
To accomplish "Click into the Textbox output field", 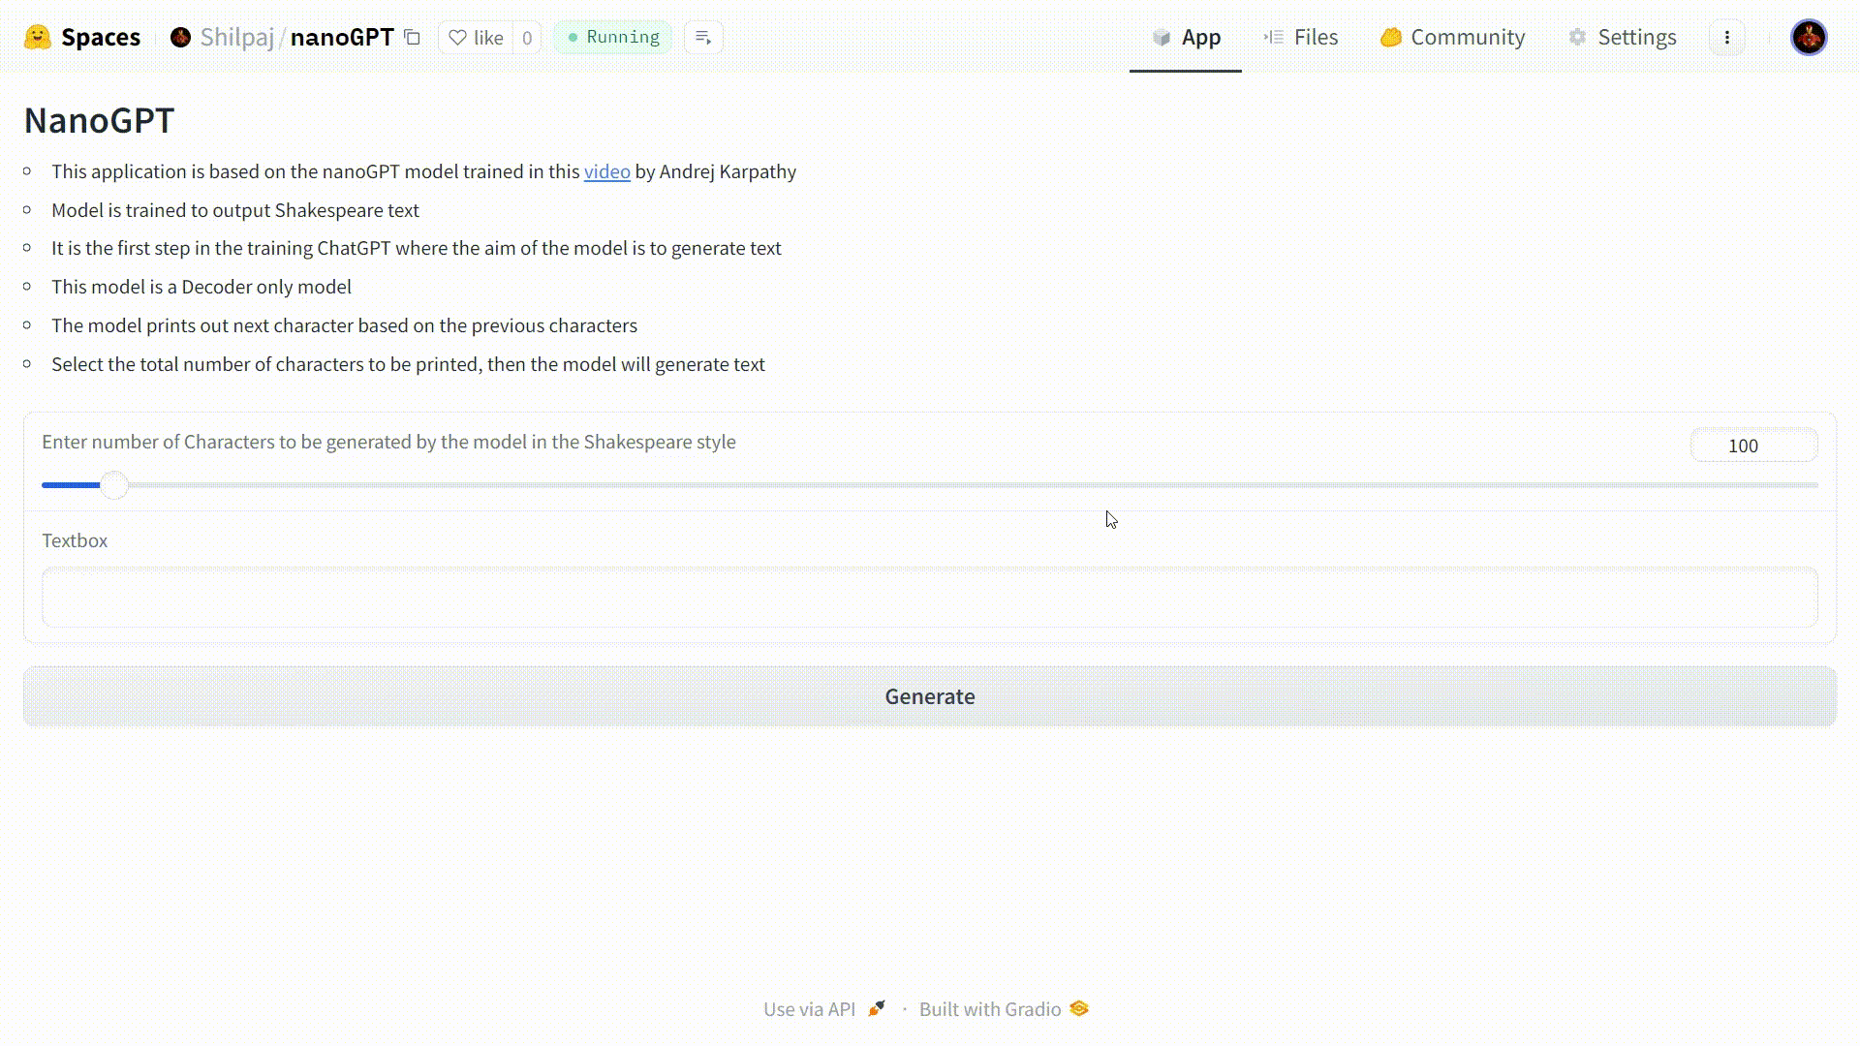I will (x=930, y=597).
